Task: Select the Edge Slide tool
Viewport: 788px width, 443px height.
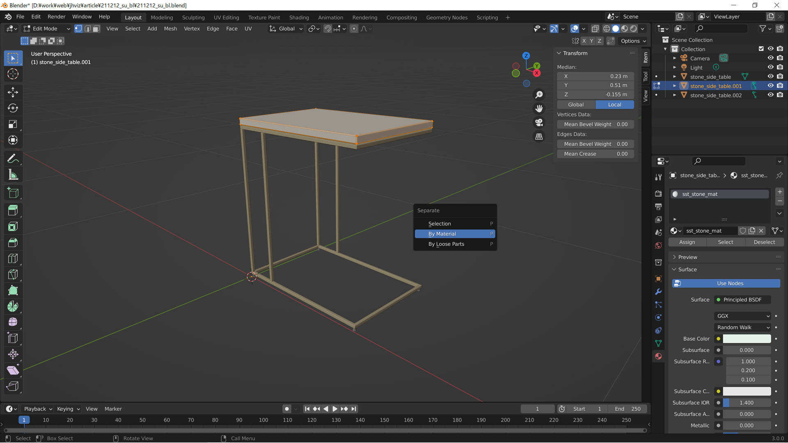Action: [x=13, y=338]
